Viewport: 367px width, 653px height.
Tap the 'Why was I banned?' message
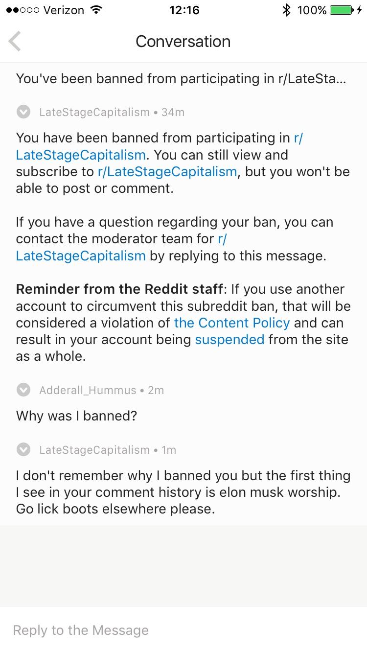[76, 416]
